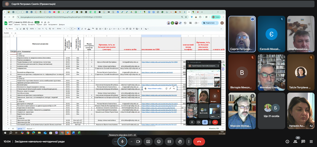Mute the microphone
This screenshot has width=317, height=147.
(x=122, y=141)
